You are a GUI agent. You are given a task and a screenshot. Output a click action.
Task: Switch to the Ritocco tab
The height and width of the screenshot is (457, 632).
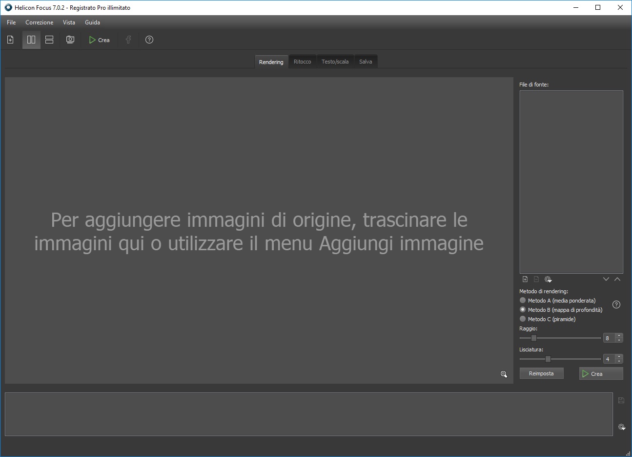303,62
